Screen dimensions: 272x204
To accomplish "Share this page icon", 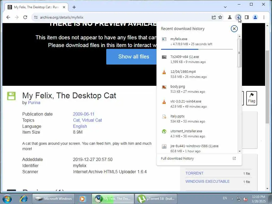I will (214, 17).
